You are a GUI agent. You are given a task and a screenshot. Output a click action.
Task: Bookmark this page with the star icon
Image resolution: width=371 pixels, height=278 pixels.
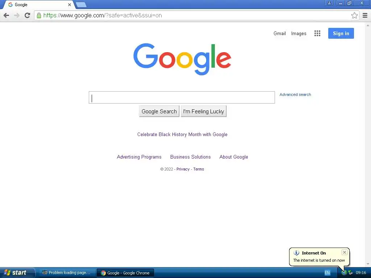click(354, 15)
